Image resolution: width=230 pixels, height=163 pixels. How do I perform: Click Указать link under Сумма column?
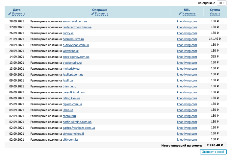tap(215, 13)
